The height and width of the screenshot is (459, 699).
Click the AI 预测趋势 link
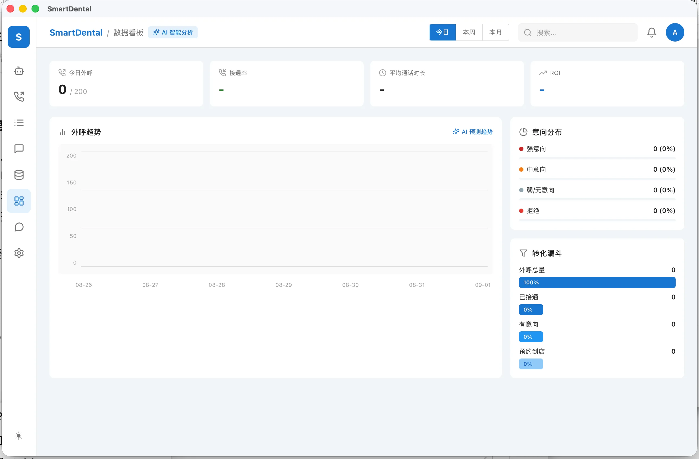473,132
